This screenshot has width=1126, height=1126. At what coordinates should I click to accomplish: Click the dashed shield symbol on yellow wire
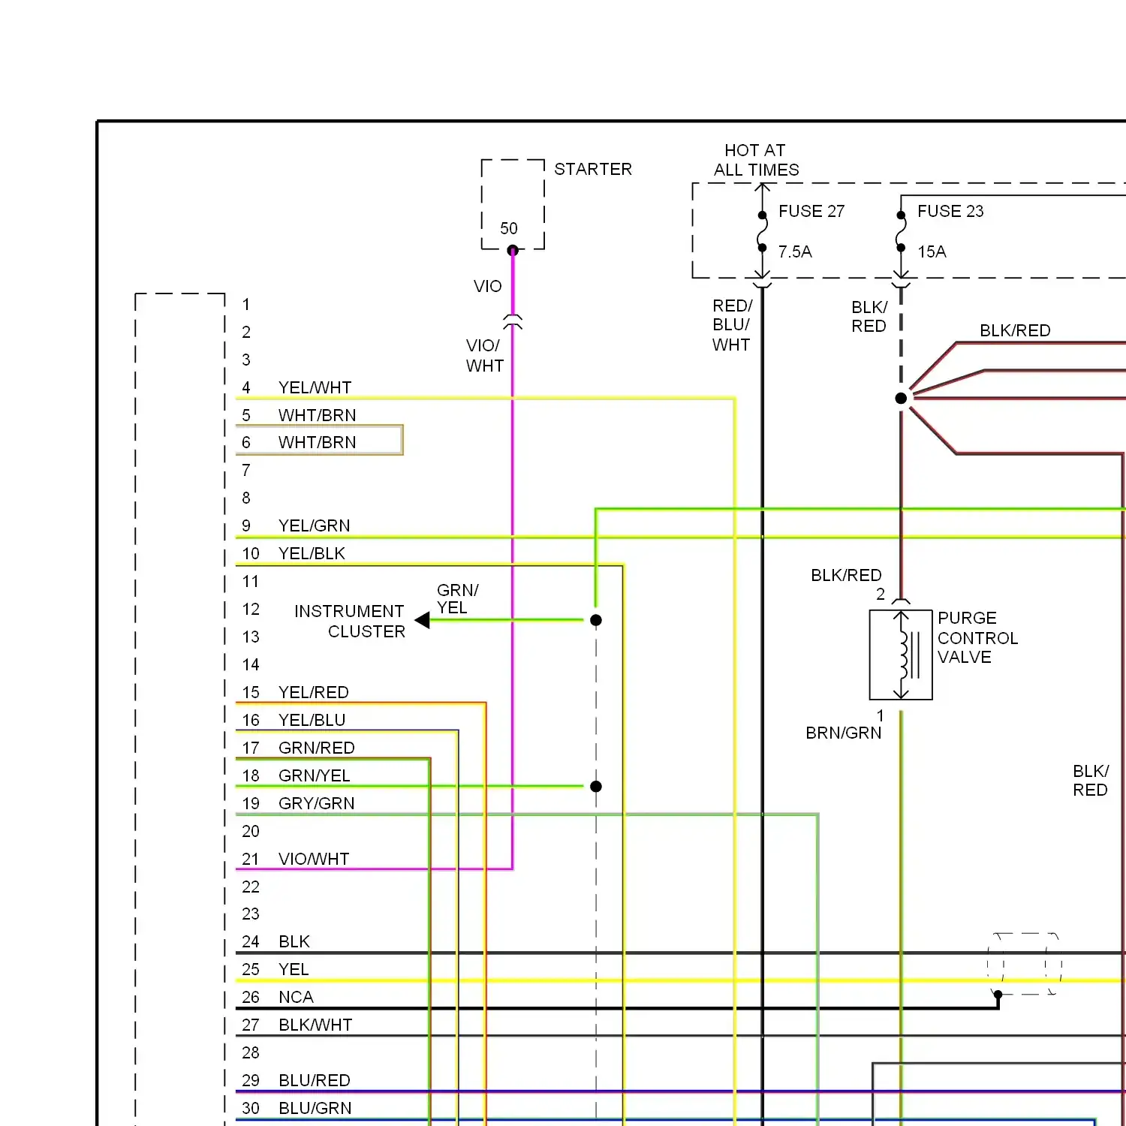[1025, 964]
